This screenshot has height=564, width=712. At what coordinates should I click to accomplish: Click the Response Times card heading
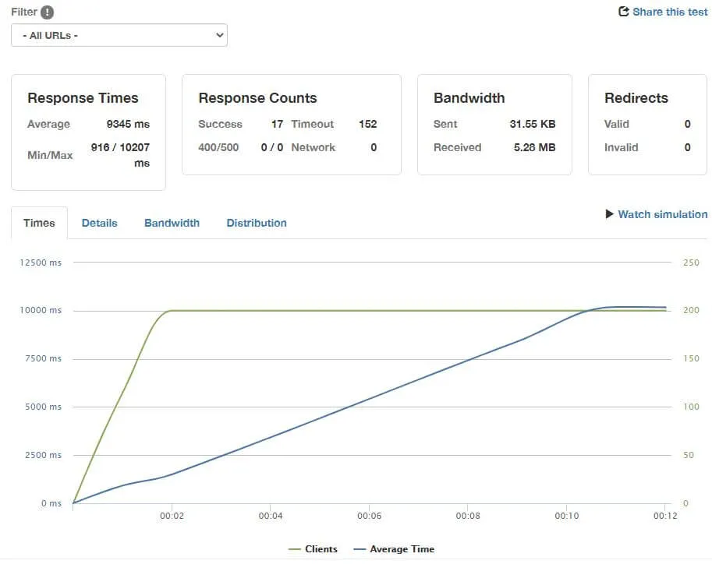coord(83,98)
